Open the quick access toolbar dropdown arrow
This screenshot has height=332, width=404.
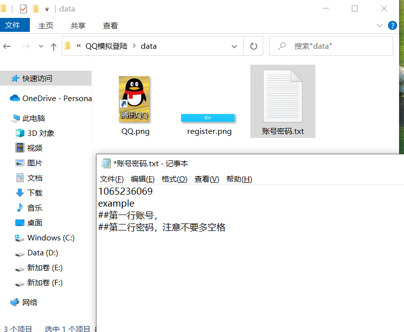tap(47, 8)
